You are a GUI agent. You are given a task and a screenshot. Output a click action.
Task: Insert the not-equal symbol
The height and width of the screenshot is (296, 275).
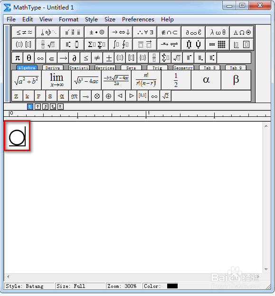(x=97, y=58)
